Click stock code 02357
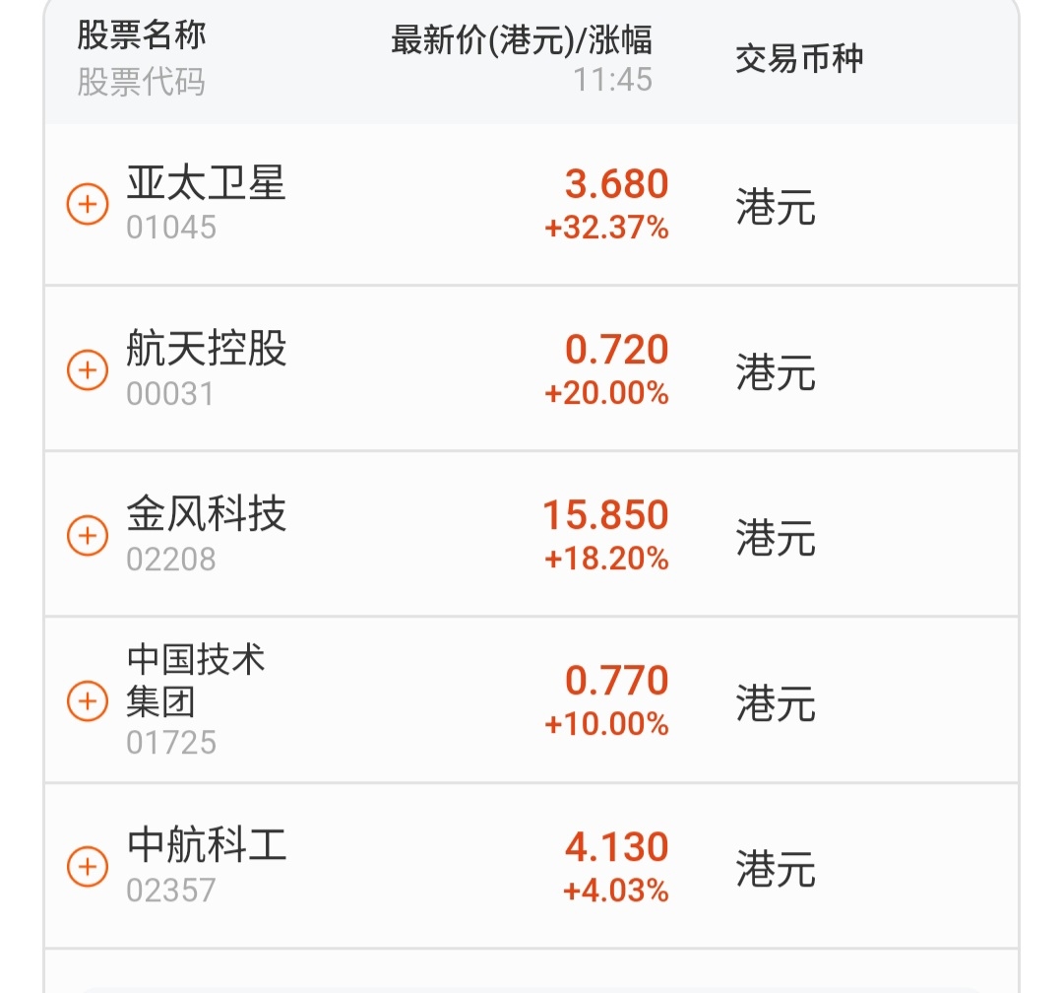The height and width of the screenshot is (993, 1063). tap(171, 890)
